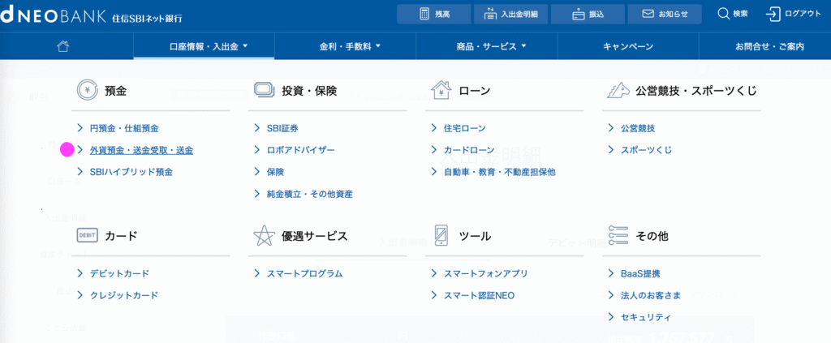Select 外貨預金・送金受取・送金 link
831x343 pixels.
pos(141,150)
